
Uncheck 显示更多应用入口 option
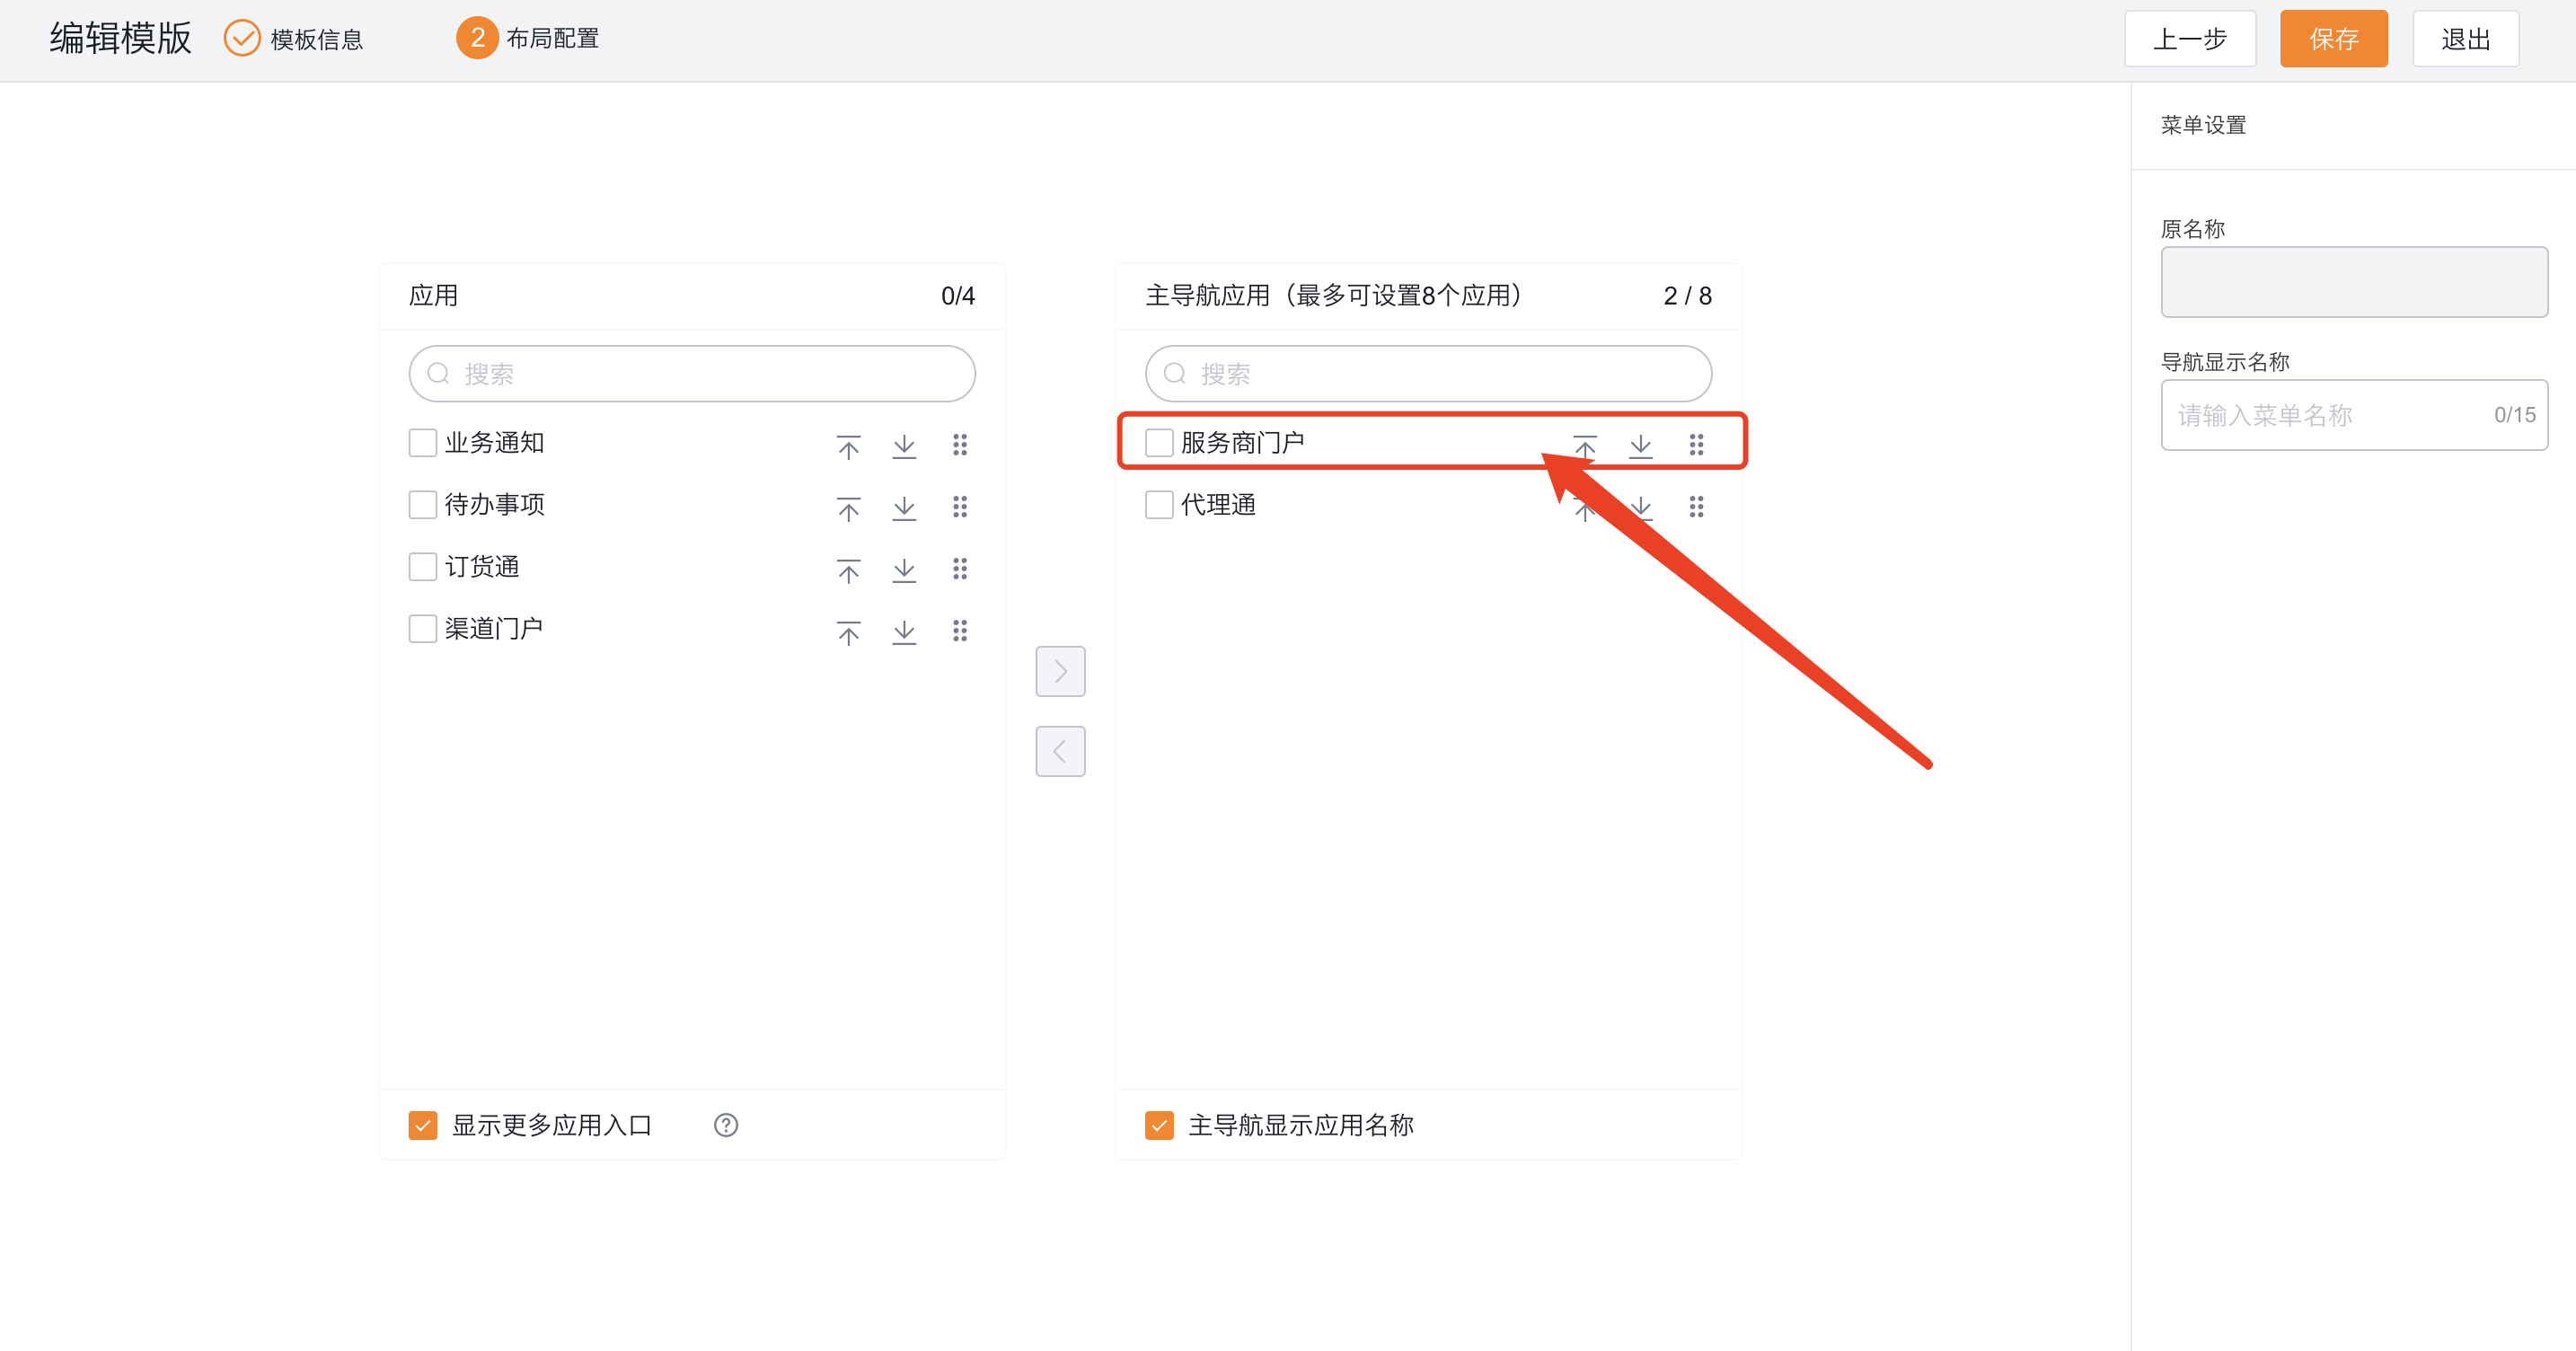point(423,1125)
